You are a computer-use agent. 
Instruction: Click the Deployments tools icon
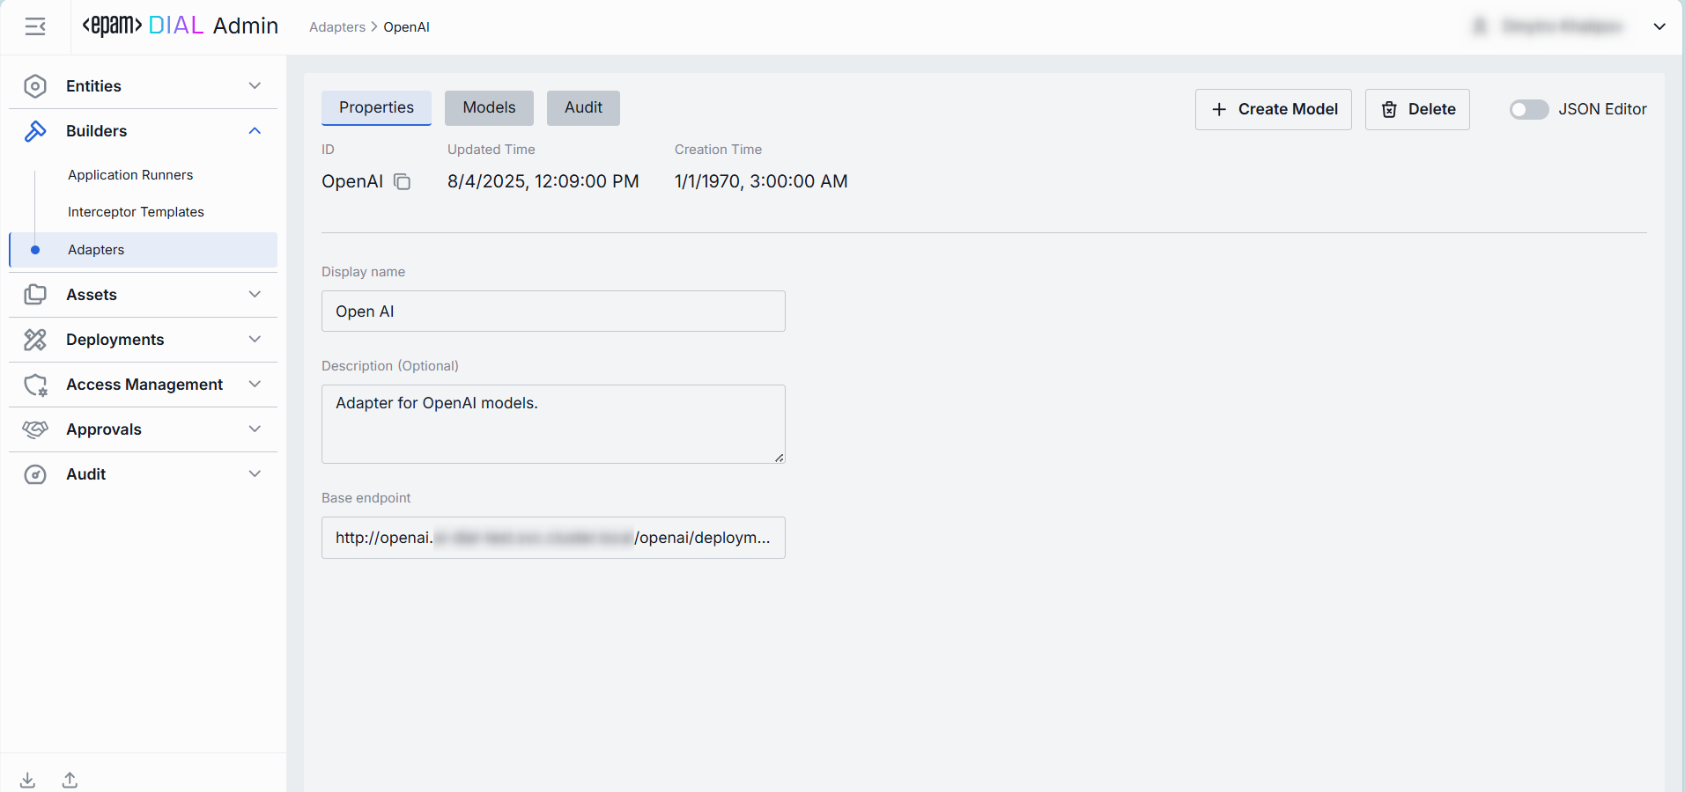click(35, 340)
